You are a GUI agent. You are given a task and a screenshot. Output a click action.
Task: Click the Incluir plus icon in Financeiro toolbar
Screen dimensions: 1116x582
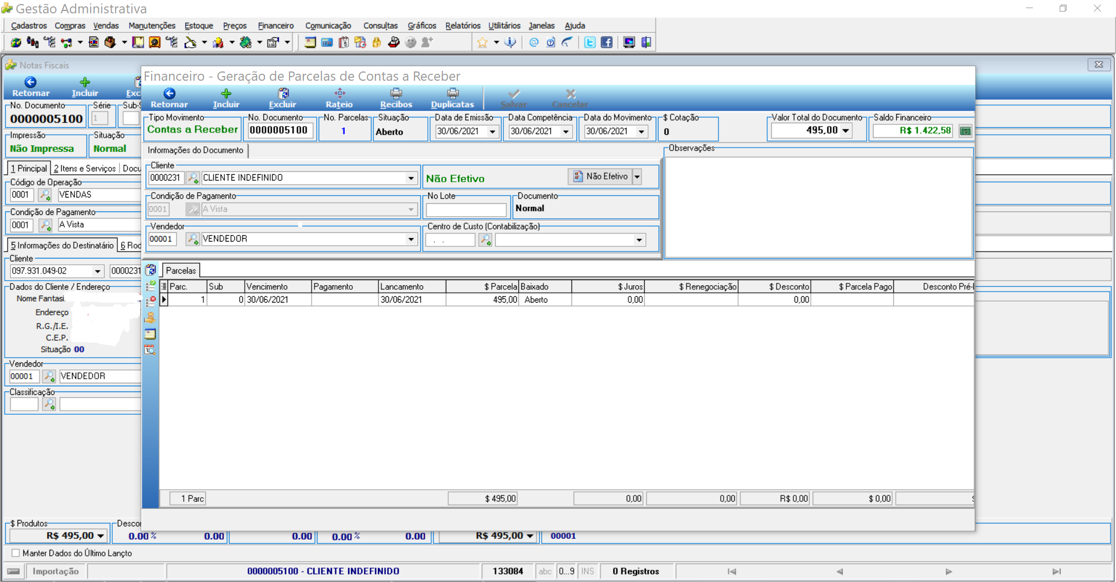coord(226,94)
